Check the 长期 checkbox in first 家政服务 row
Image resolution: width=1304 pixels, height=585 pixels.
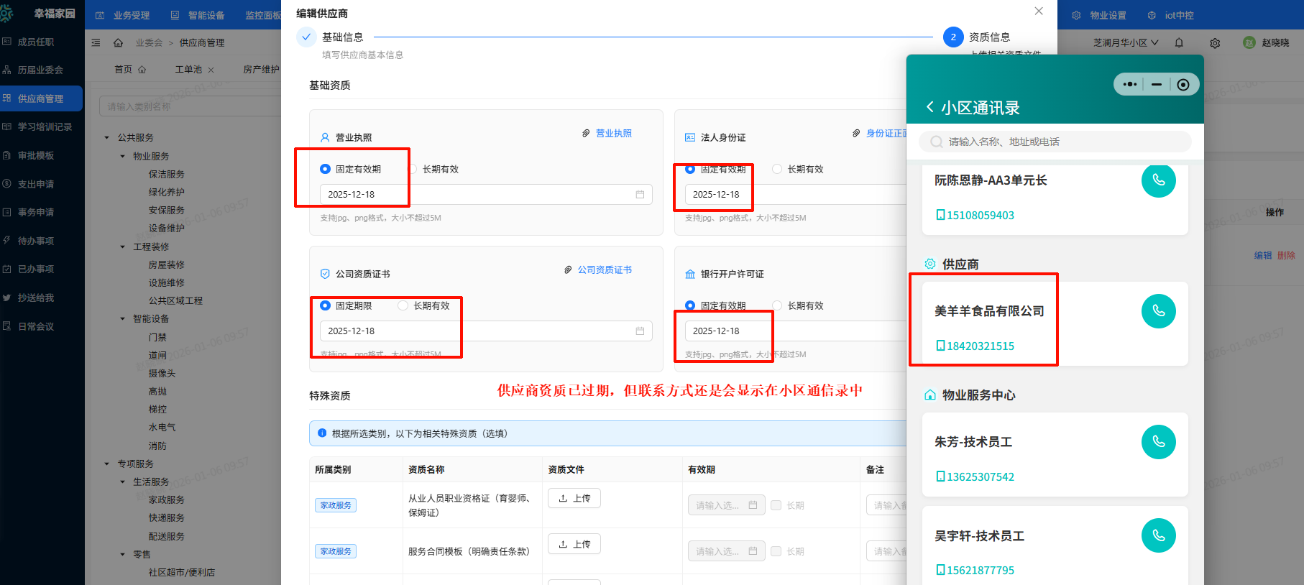click(776, 505)
